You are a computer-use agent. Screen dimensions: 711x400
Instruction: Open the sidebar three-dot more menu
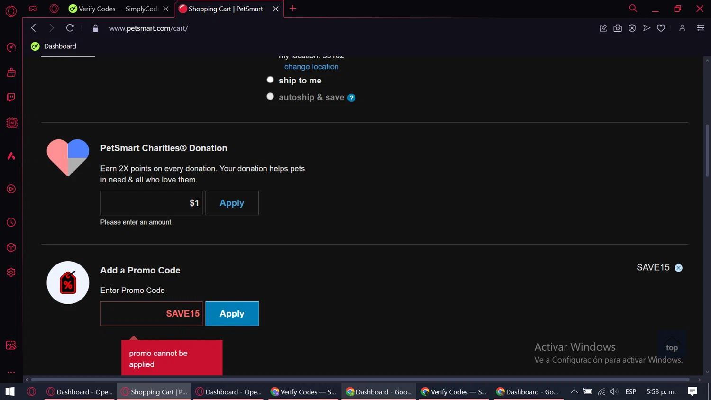[x=11, y=372]
